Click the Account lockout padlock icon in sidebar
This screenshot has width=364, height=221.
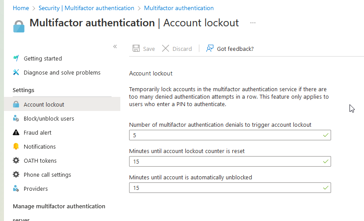tap(16, 104)
